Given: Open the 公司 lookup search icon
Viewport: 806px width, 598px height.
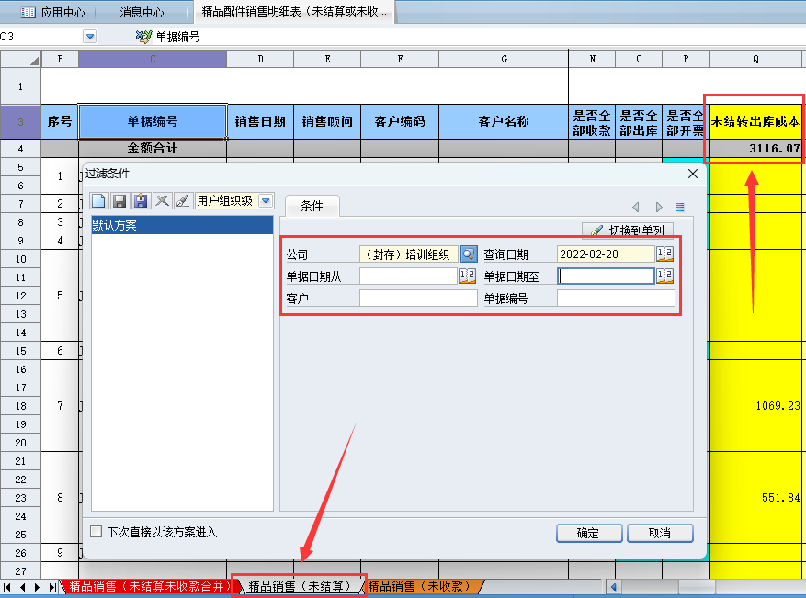Looking at the screenshot, I should point(469,254).
